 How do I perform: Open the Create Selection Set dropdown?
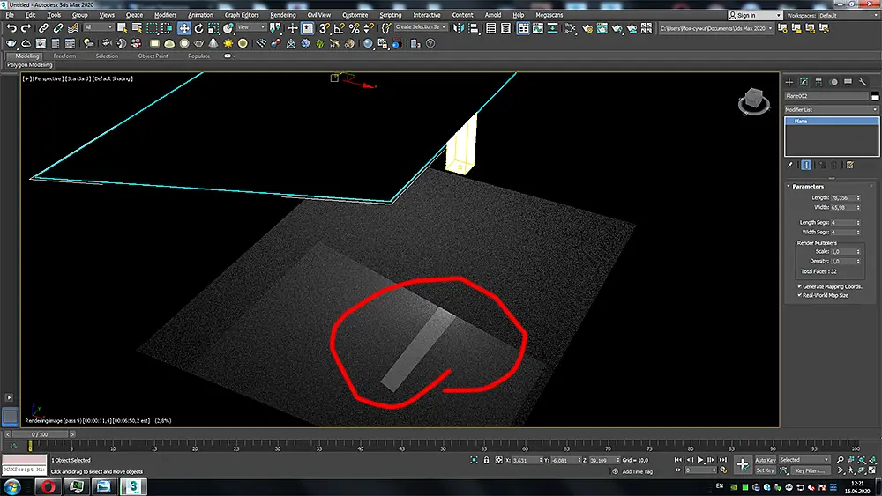[420, 27]
